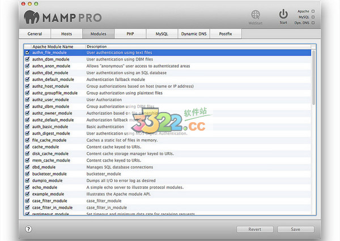Select the auth_digest_module row name

[51, 133]
